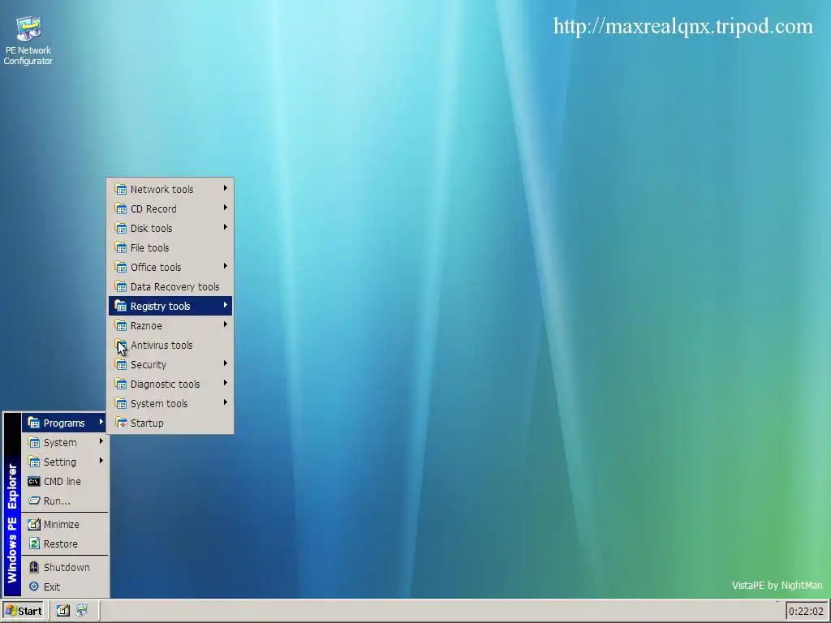Click the Exit power icon
Image resolution: width=831 pixels, height=623 pixels.
point(34,586)
